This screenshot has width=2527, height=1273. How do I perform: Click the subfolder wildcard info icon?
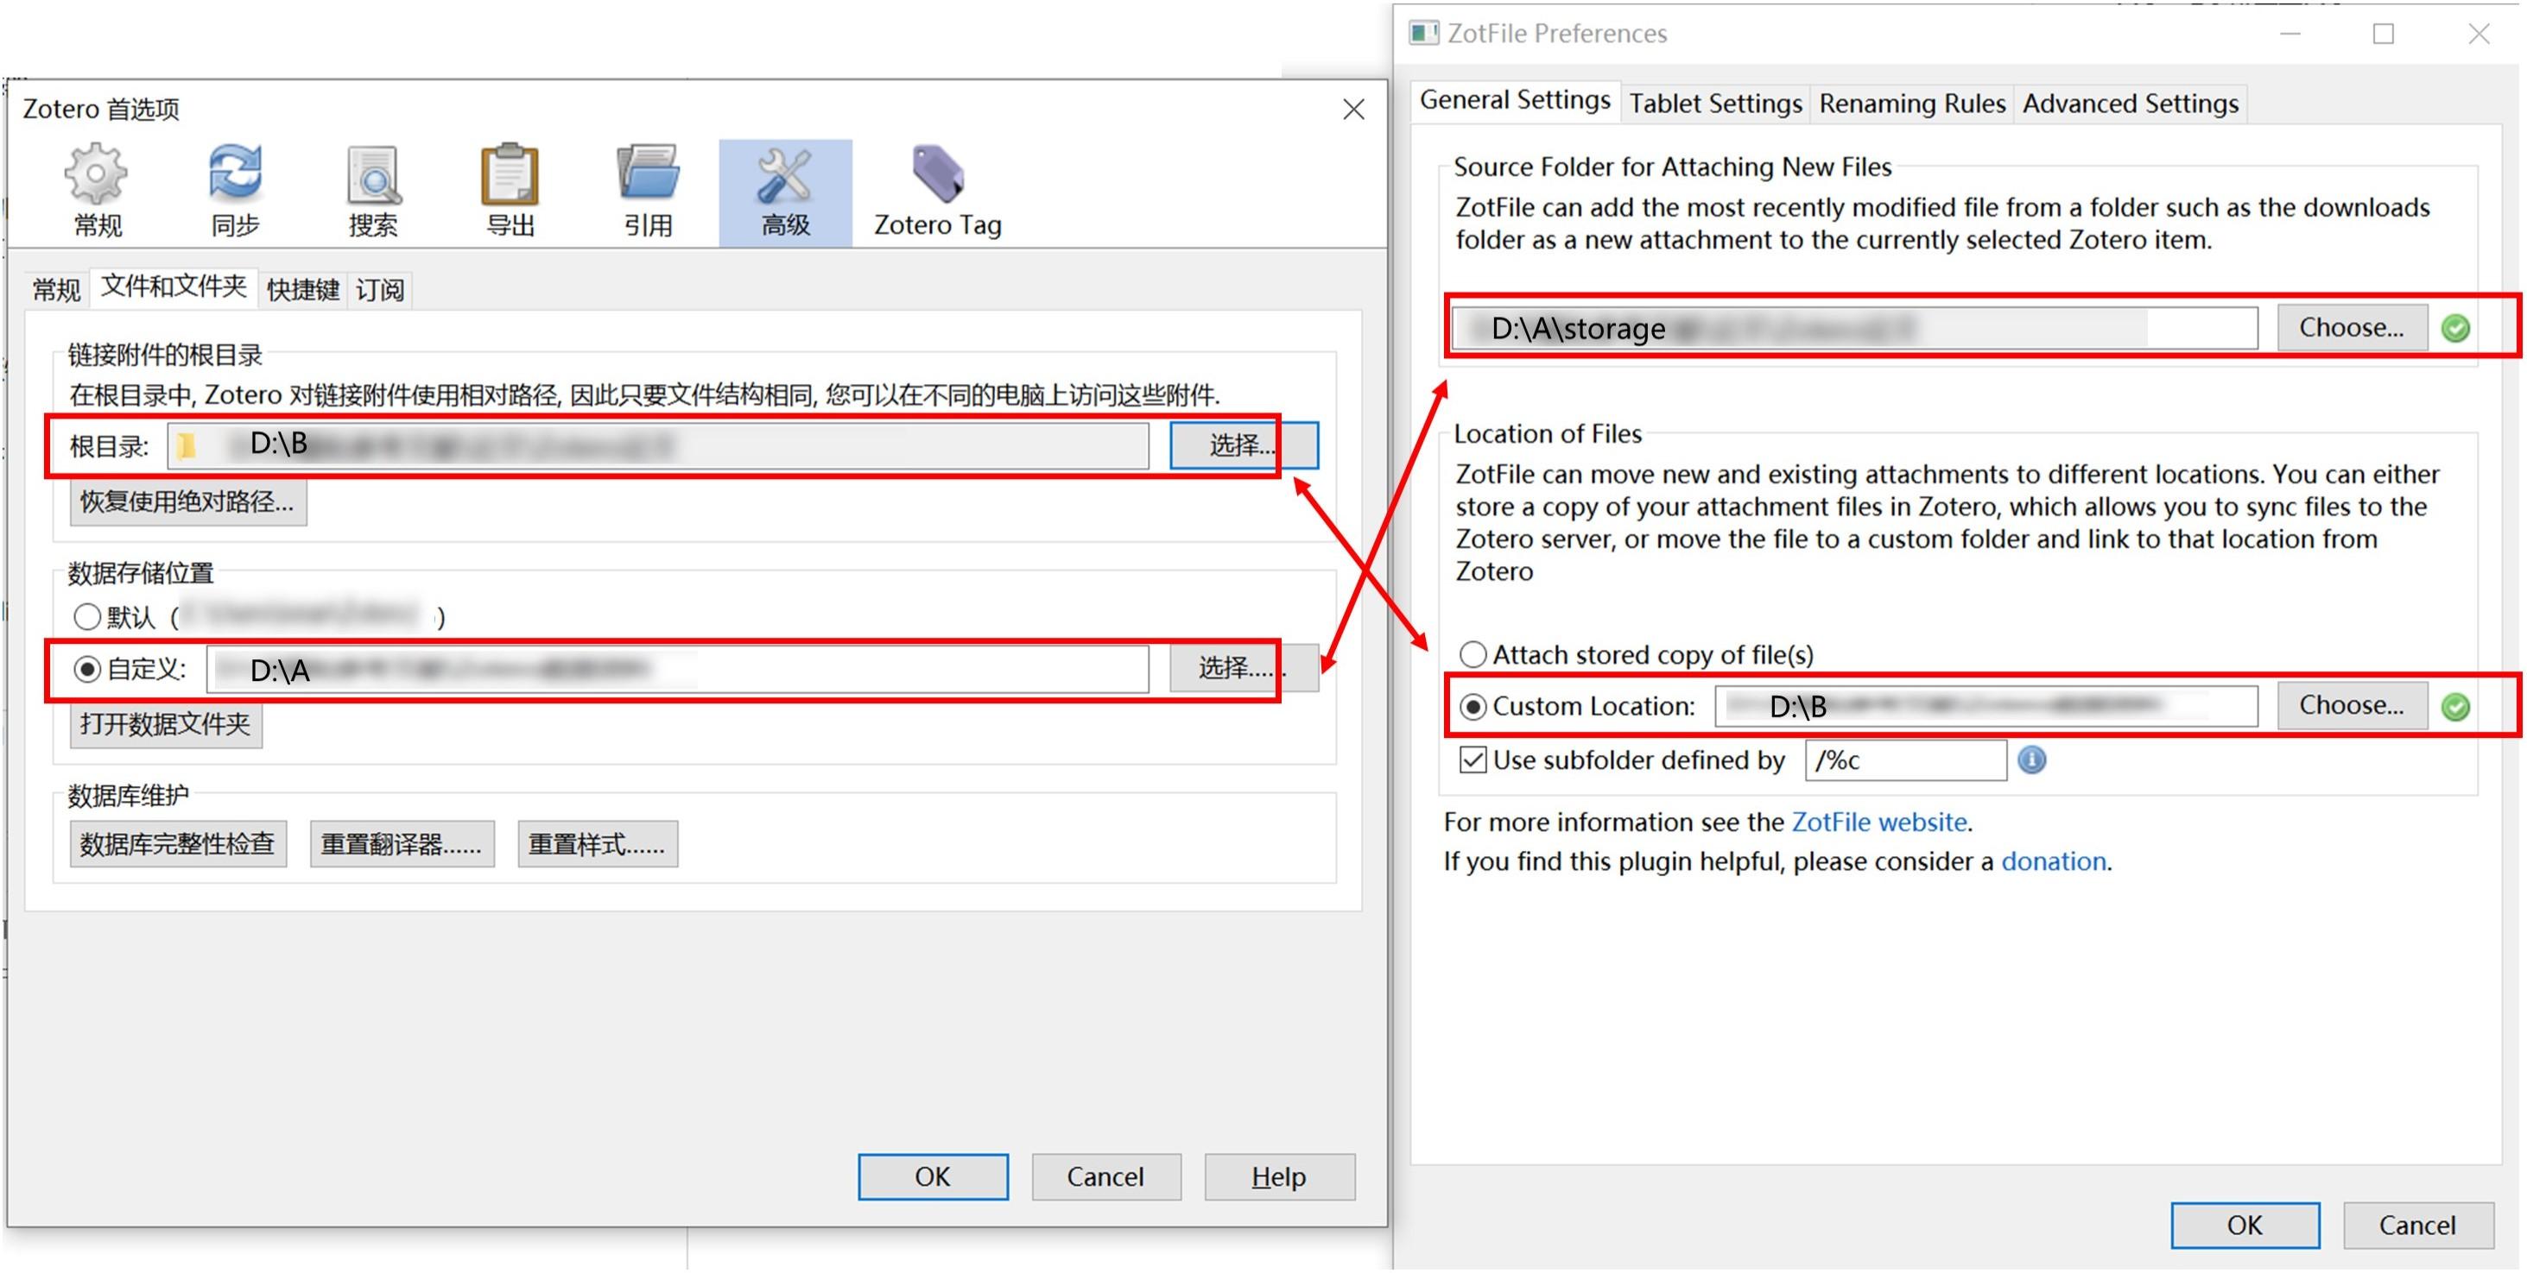2030,760
